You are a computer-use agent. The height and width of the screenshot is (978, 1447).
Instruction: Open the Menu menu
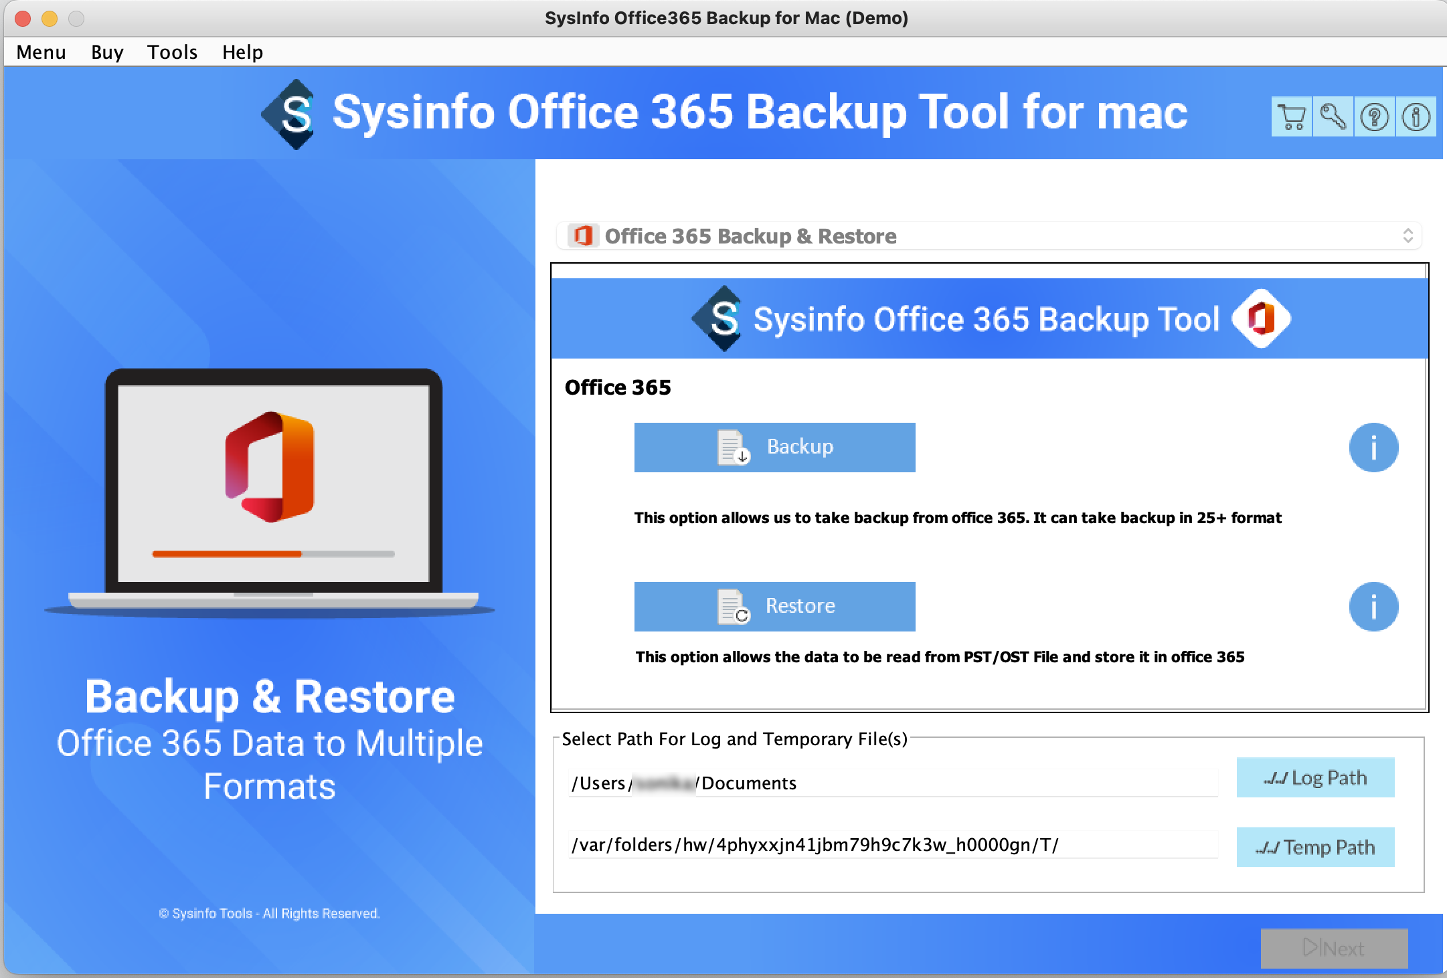tap(41, 52)
